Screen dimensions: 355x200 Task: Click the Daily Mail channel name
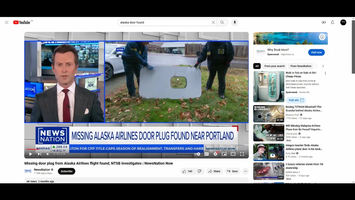[290, 153]
